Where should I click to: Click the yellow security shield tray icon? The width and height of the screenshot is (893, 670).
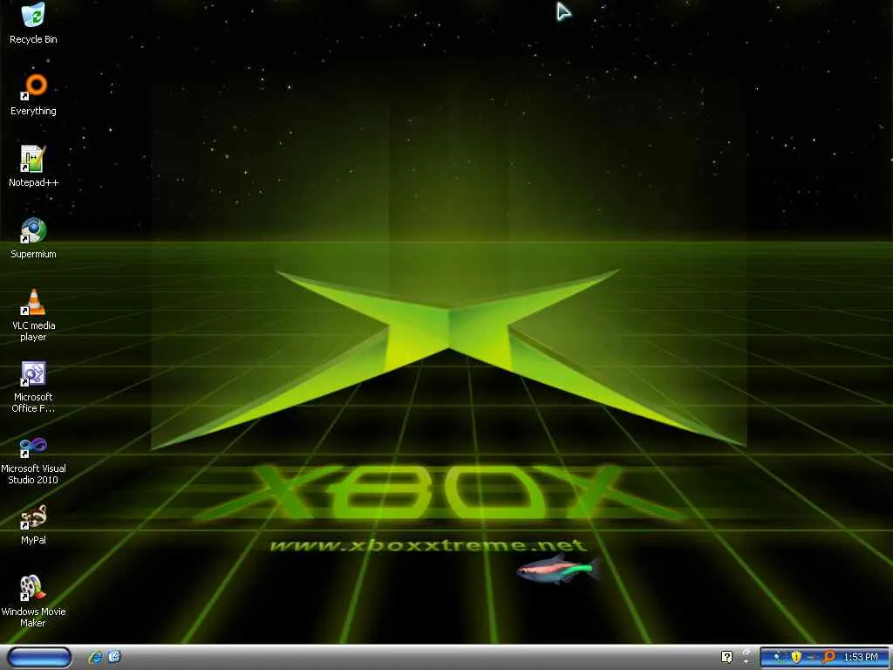click(x=796, y=657)
